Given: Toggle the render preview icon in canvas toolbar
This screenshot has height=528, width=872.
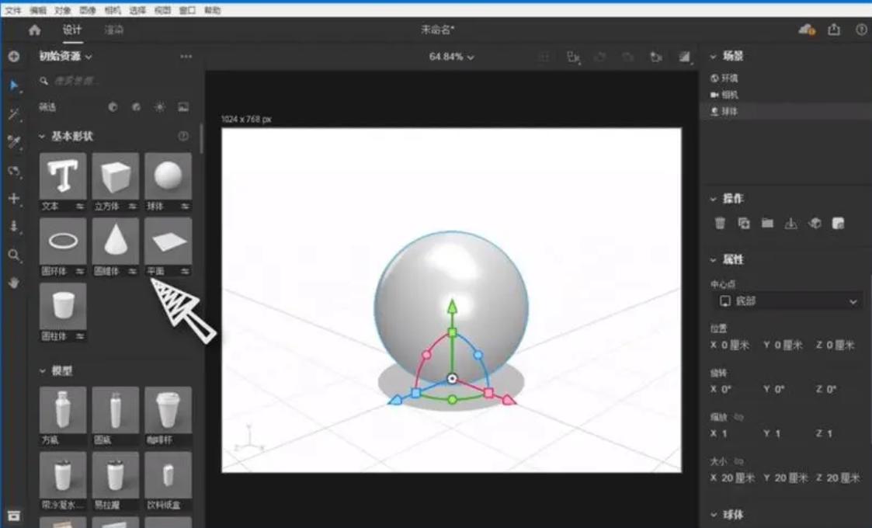Looking at the screenshot, I should [x=685, y=57].
